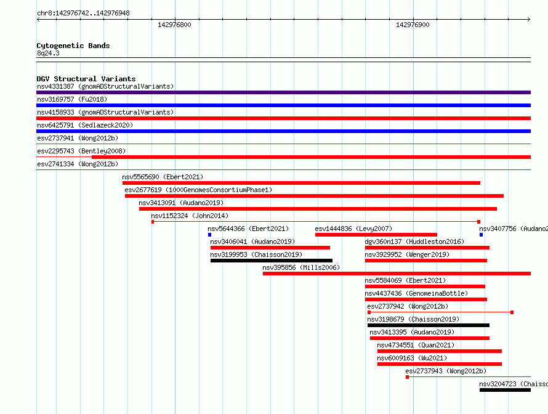Image resolution: width=548 pixels, height=414 pixels.
Task: Click small blue marker under nsv5644366
Action: pos(210,235)
